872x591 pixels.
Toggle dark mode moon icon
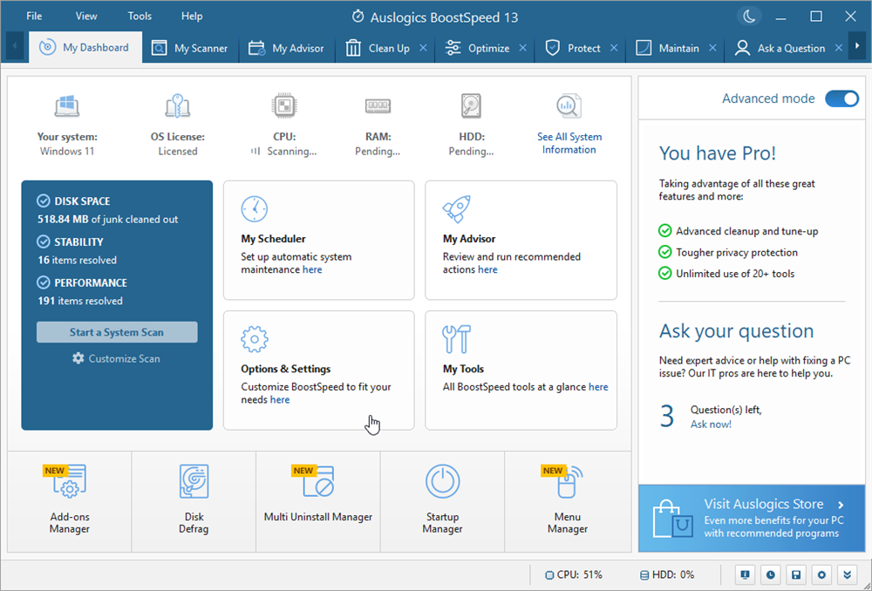click(748, 17)
